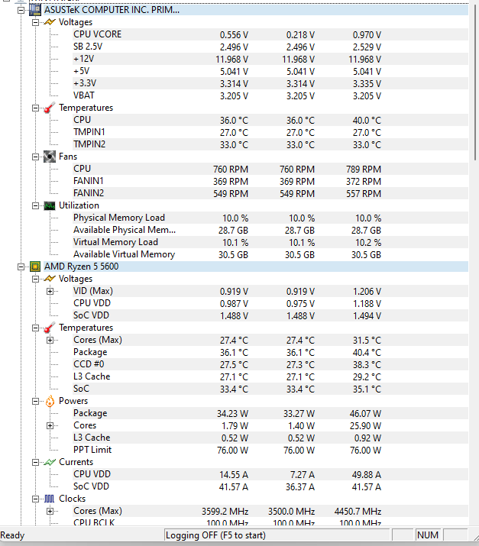This screenshot has height=546, width=479.
Task: Click the ASUSTeK motherboard icon
Action: click(x=35, y=10)
